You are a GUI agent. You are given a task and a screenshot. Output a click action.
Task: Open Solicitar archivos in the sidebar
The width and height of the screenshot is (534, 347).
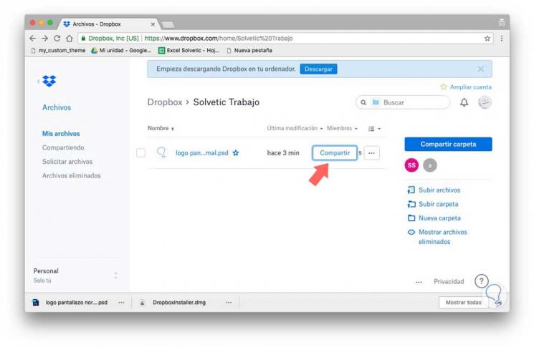(x=67, y=162)
